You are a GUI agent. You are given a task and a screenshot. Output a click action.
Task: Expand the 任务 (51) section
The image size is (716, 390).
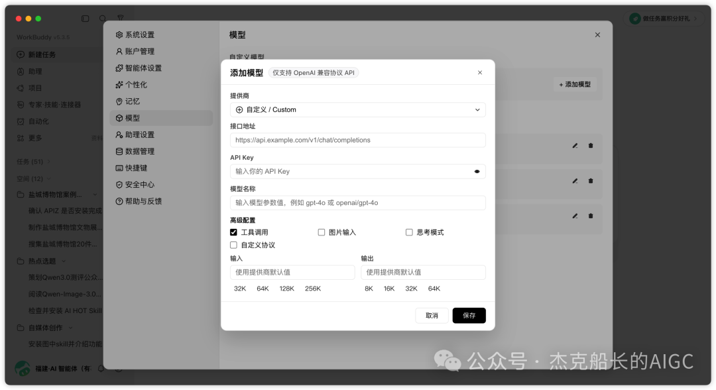33,162
